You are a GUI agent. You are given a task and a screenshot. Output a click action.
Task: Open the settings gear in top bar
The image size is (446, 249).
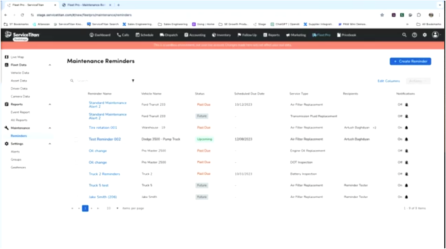tap(425, 35)
